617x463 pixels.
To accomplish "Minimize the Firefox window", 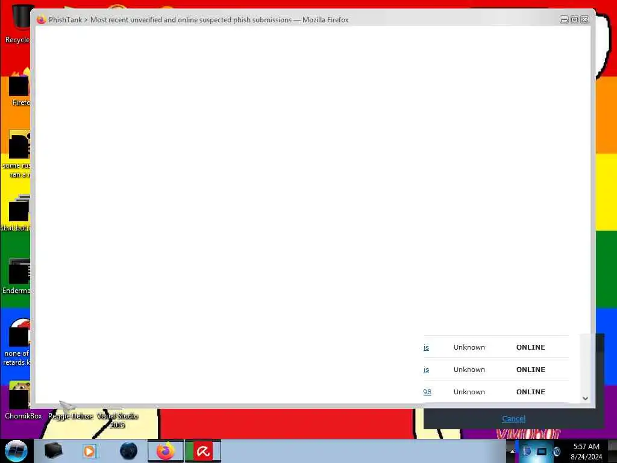I will (x=564, y=20).
